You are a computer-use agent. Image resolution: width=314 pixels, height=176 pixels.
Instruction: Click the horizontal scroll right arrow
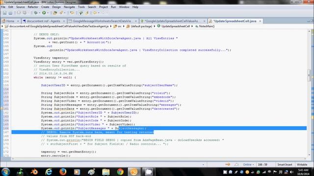(305, 158)
